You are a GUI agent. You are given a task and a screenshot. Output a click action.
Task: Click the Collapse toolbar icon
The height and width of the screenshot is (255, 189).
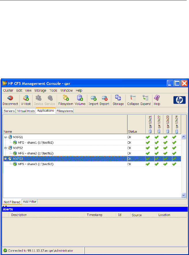(133, 100)
